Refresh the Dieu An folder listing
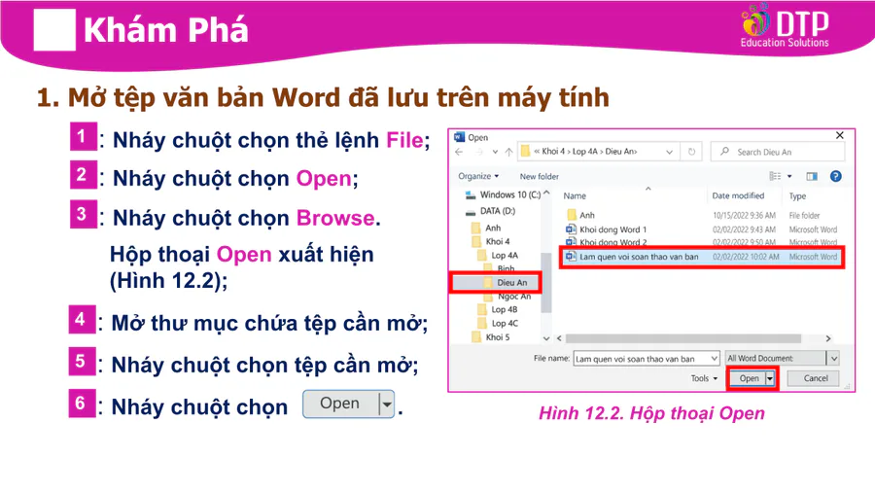Viewport: 875px width, 492px height. [691, 153]
